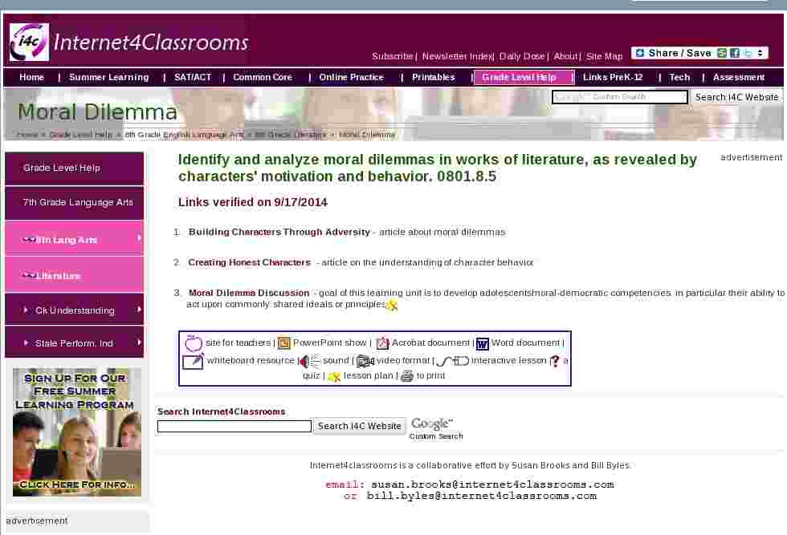Click the Home breadcrumb link
The image size is (787, 535).
pos(27,135)
